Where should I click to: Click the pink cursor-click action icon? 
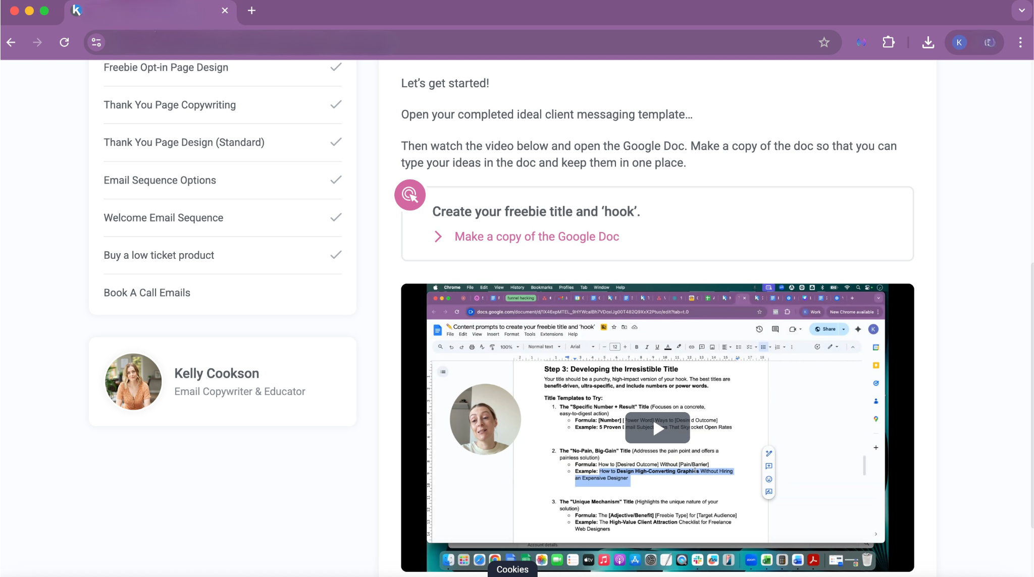[409, 195]
